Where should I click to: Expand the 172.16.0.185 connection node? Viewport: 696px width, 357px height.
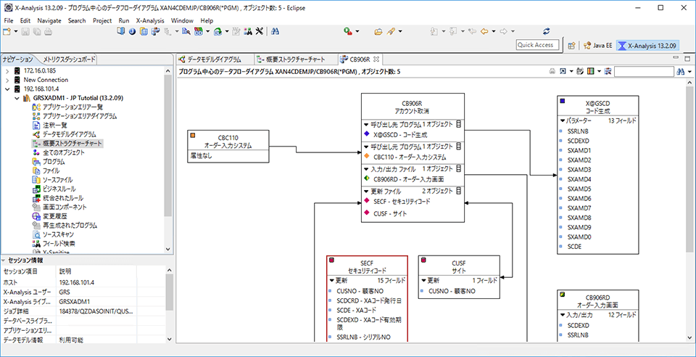(7, 71)
